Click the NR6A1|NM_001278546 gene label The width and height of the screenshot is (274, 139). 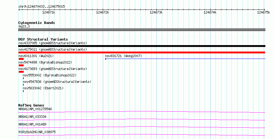click(35, 109)
